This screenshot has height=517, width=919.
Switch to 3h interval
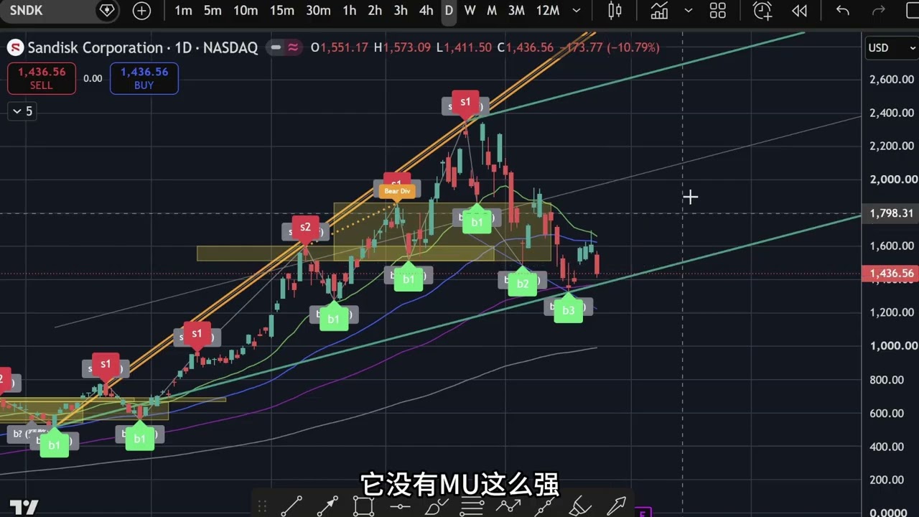(401, 11)
